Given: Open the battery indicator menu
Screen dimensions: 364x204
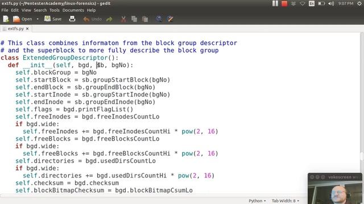Looking at the screenshot, I should [x=321, y=3].
